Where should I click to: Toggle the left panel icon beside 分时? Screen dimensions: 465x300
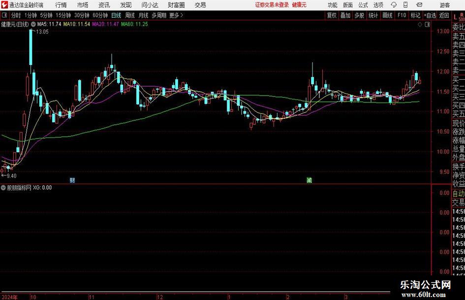(x=4, y=15)
